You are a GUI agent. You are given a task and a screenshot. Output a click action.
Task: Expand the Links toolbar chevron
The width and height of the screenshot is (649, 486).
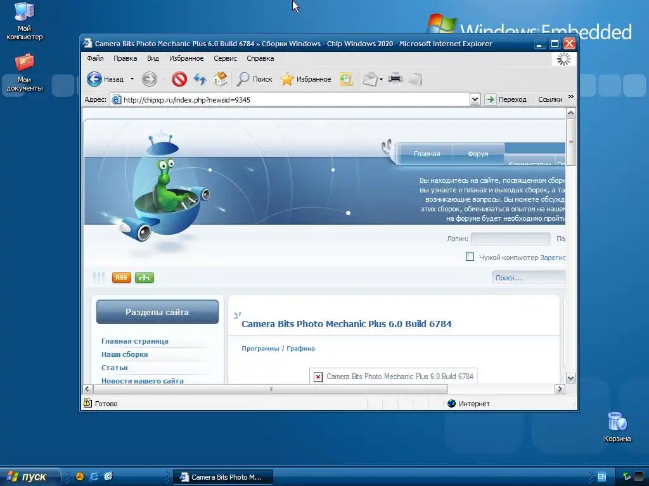tap(571, 97)
